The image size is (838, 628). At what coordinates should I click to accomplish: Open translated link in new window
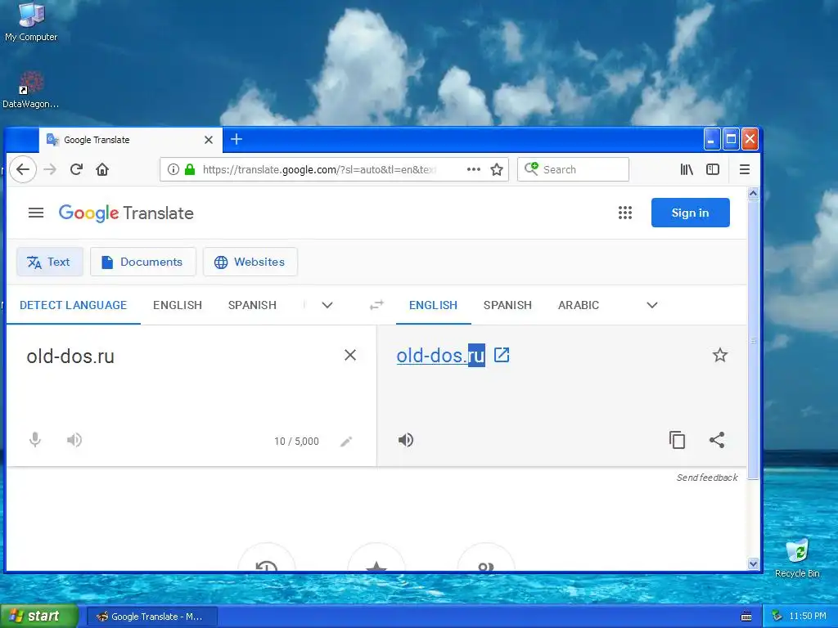tap(502, 355)
